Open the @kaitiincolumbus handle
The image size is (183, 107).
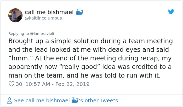pyautogui.click(x=43, y=18)
